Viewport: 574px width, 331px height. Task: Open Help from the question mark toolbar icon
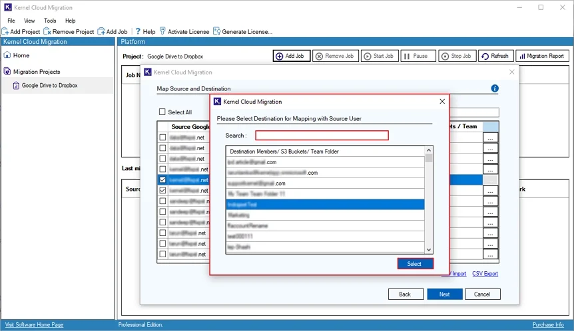(138, 31)
